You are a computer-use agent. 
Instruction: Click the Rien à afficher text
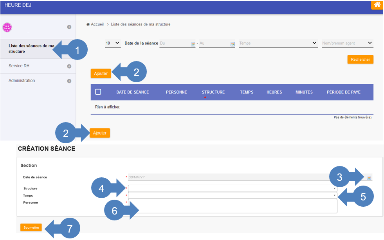coord(108,107)
